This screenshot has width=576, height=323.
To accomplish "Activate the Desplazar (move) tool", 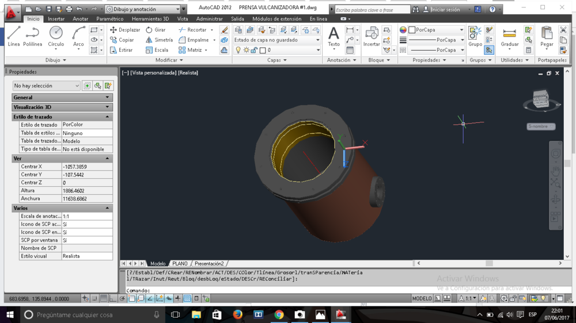I will [x=124, y=30].
